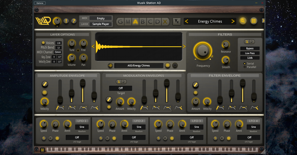297x155 pixels.
Task: Click the diamond icon left of A0S/Energy Chimes
Action: [110, 65]
